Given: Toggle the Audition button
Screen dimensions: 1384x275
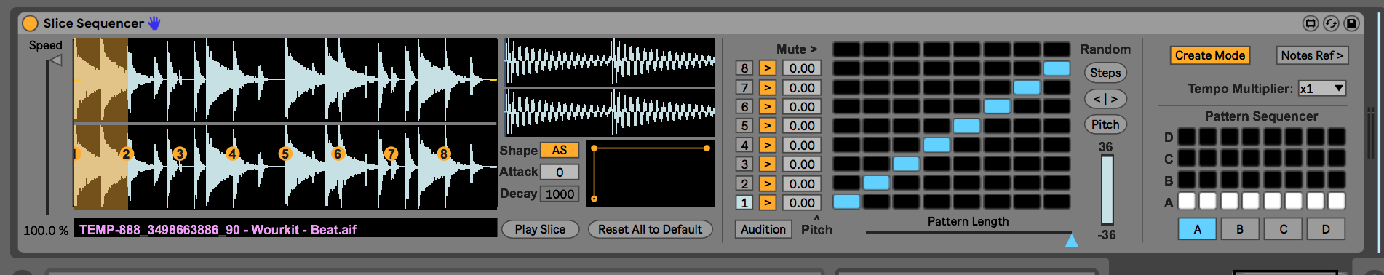Looking at the screenshot, I should coord(763,229).
